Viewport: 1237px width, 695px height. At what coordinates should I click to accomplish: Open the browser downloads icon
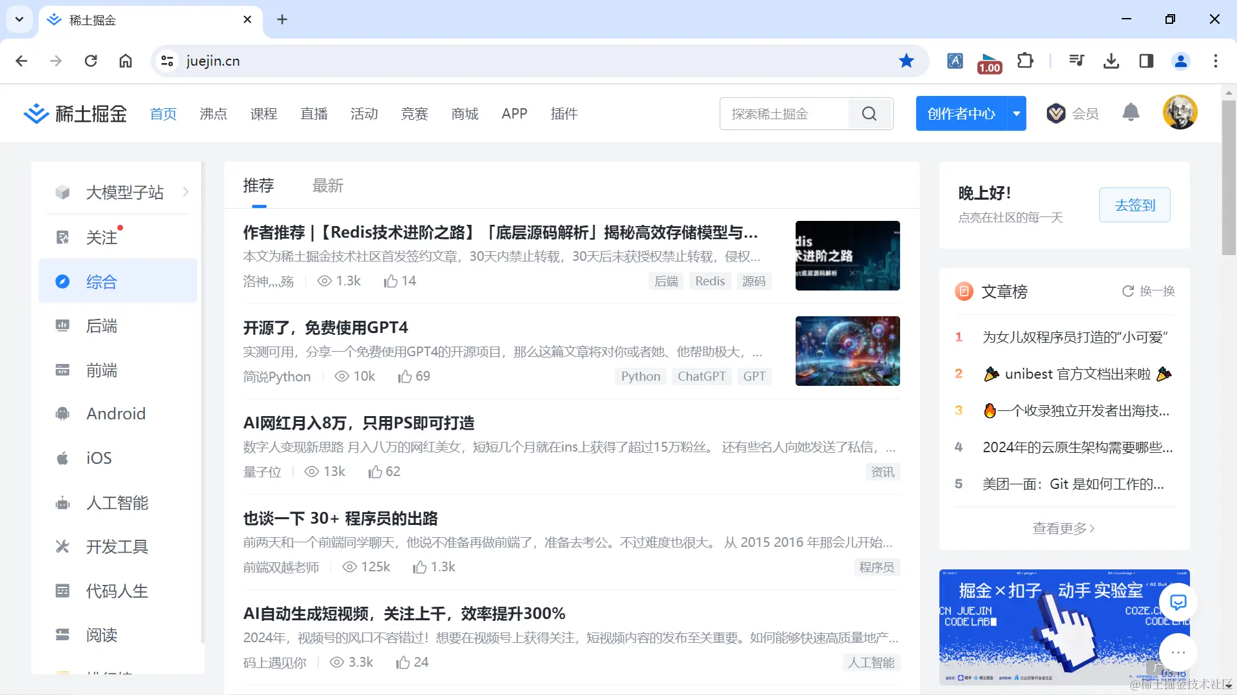1111,61
